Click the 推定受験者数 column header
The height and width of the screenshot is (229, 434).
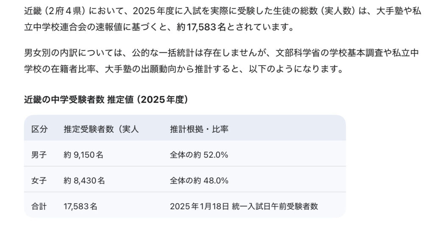[101, 129]
